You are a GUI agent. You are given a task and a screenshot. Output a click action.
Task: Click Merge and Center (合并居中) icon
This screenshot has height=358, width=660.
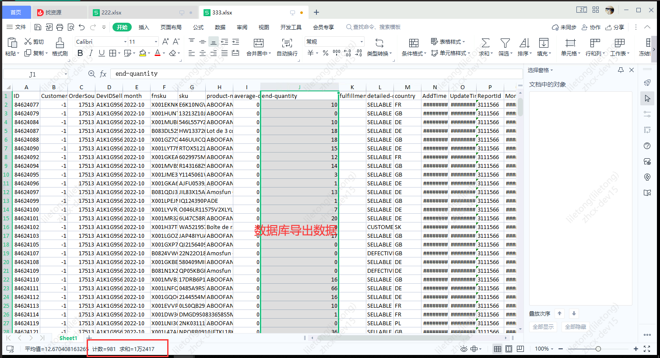point(259,43)
